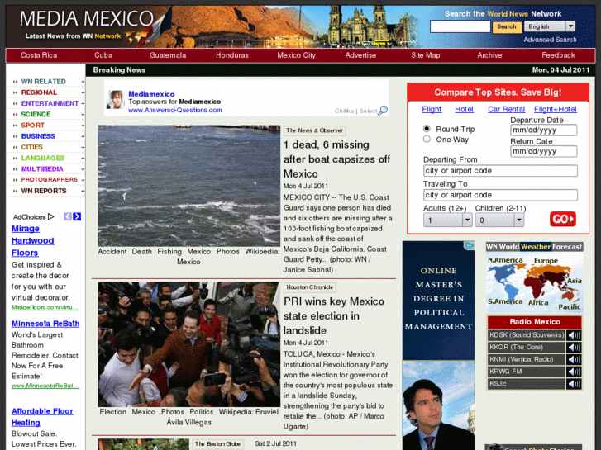Open the Mirage Hardwood Floors ad link

[x=32, y=240]
